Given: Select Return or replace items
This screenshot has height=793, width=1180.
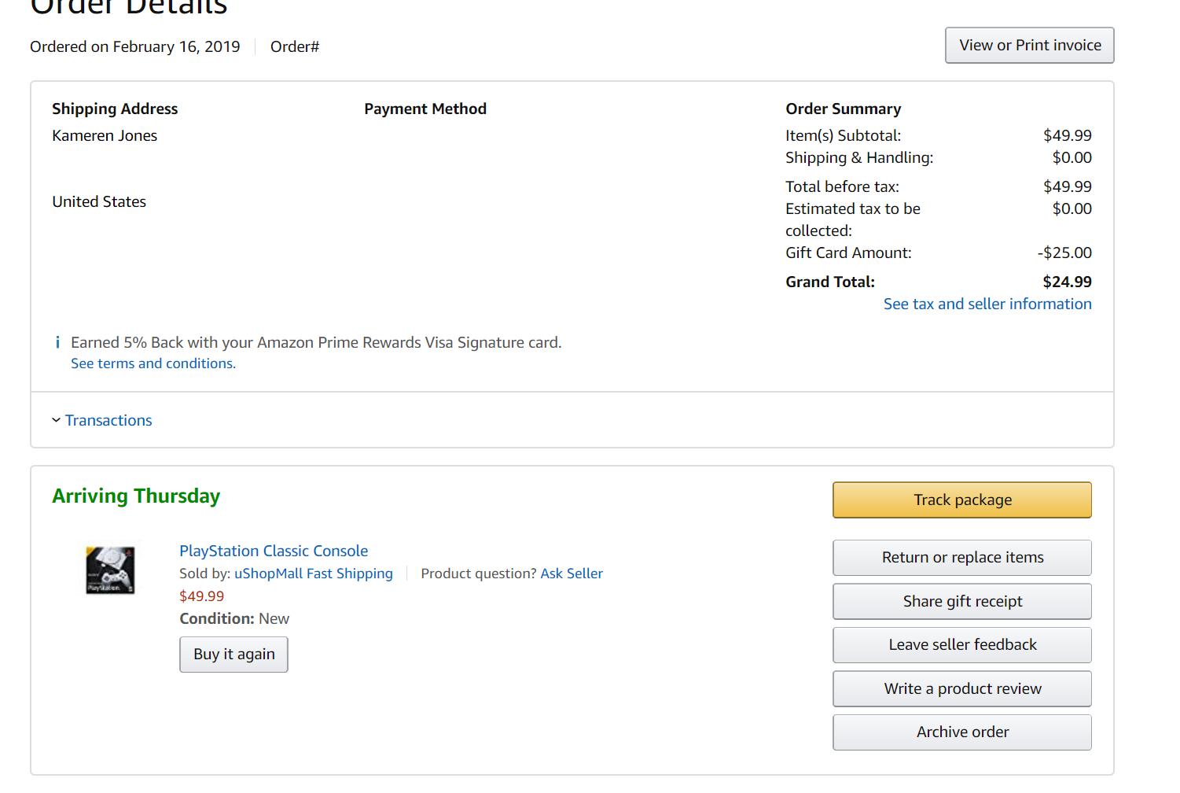Looking at the screenshot, I should pos(962,557).
